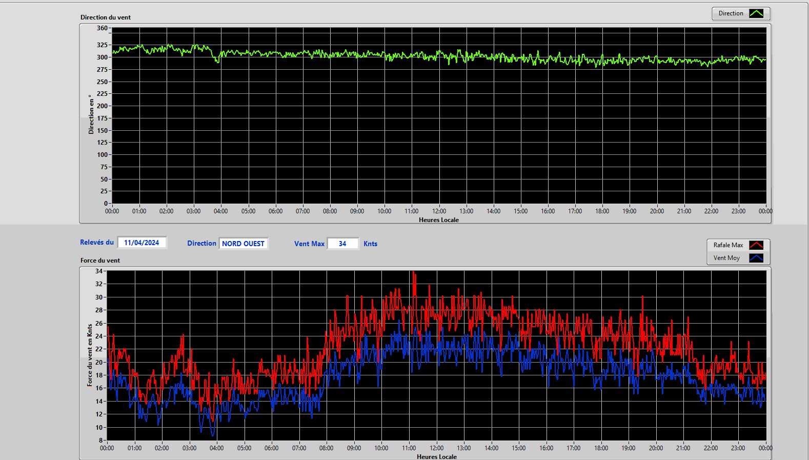Click 275 on the direction chart y-axis
The height and width of the screenshot is (460, 809).
(x=102, y=69)
